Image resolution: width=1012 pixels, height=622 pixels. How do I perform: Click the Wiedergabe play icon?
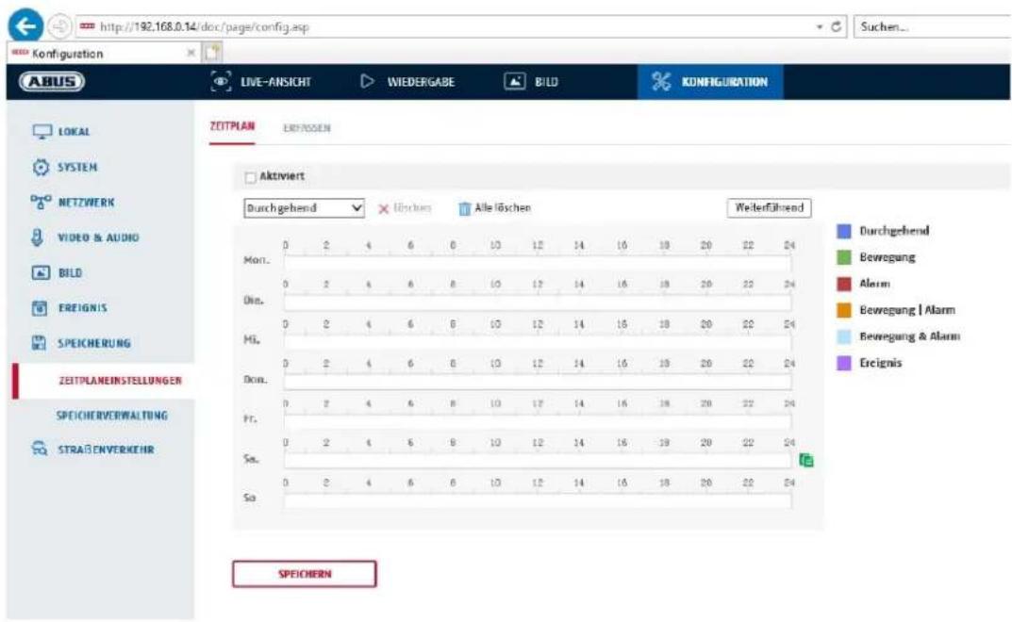coord(367,81)
